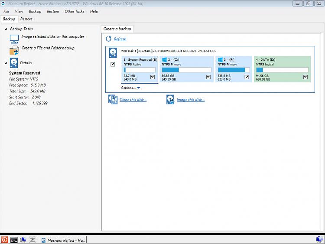
Task: Click the C: partition usage bar
Action: click(186, 70)
